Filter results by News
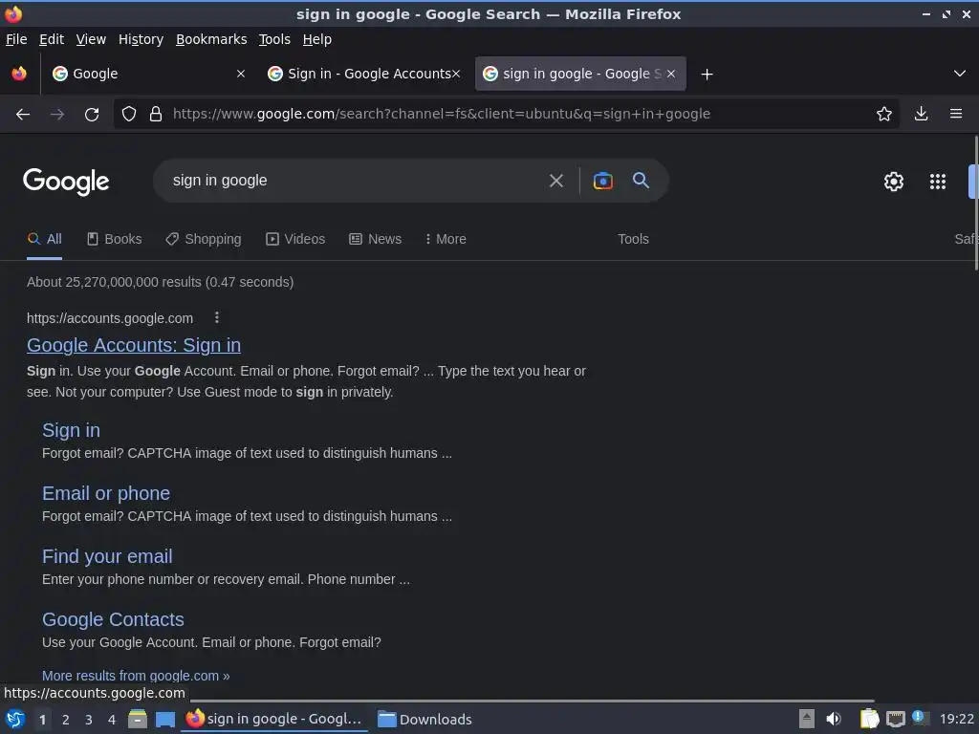Image resolution: width=979 pixels, height=734 pixels. pyautogui.click(x=375, y=239)
